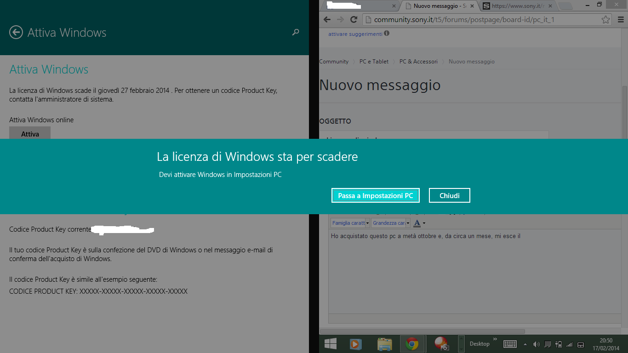The image size is (628, 353).
Task: Open the PC e Tablet breadcrumb link
Action: pos(374,62)
